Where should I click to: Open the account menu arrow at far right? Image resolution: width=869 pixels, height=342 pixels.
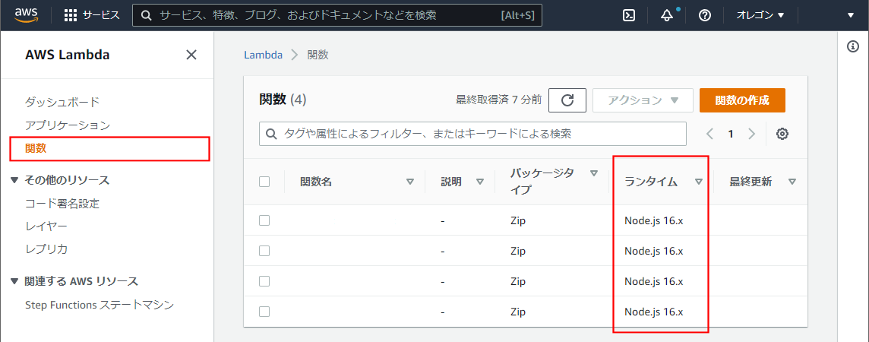(x=851, y=15)
